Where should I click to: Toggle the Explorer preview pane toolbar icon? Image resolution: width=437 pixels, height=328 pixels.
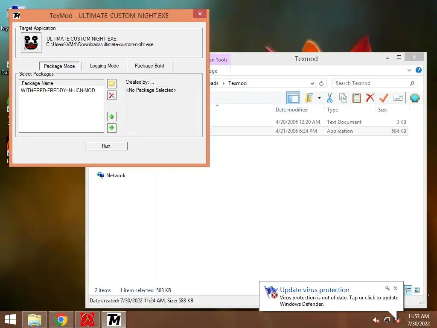tap(293, 98)
